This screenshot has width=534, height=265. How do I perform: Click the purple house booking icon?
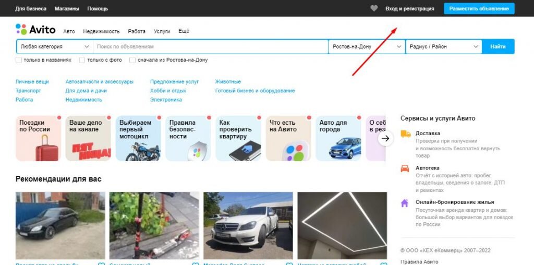pyautogui.click(x=405, y=203)
